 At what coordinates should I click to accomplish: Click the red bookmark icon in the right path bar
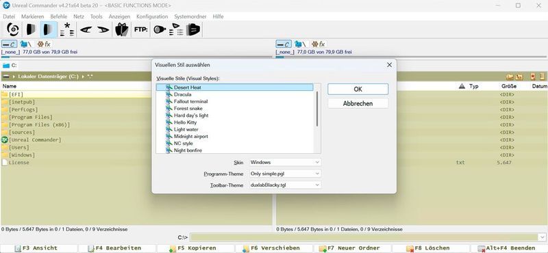pos(533,77)
